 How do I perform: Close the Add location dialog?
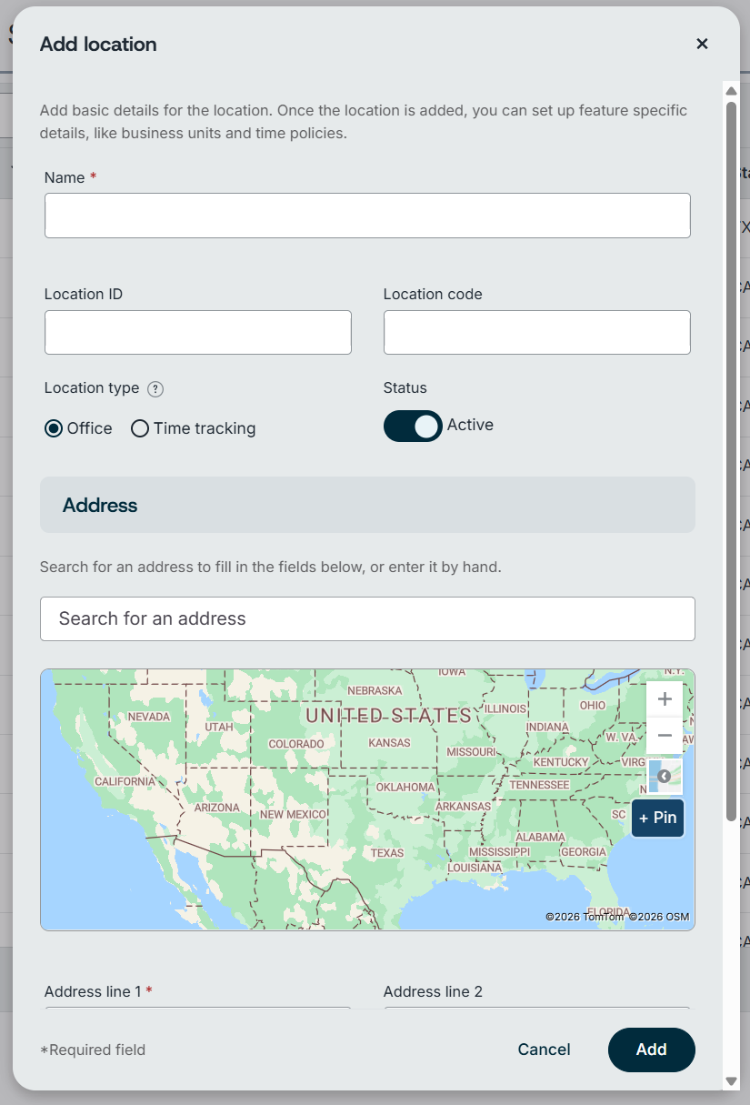point(702,44)
